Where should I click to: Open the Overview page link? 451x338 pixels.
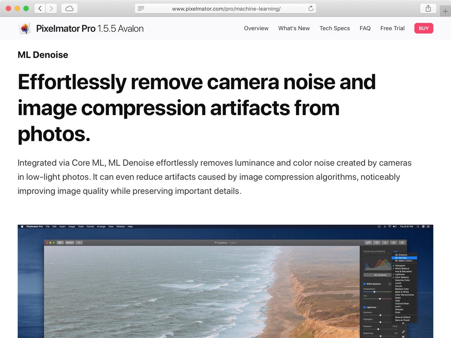[256, 28]
